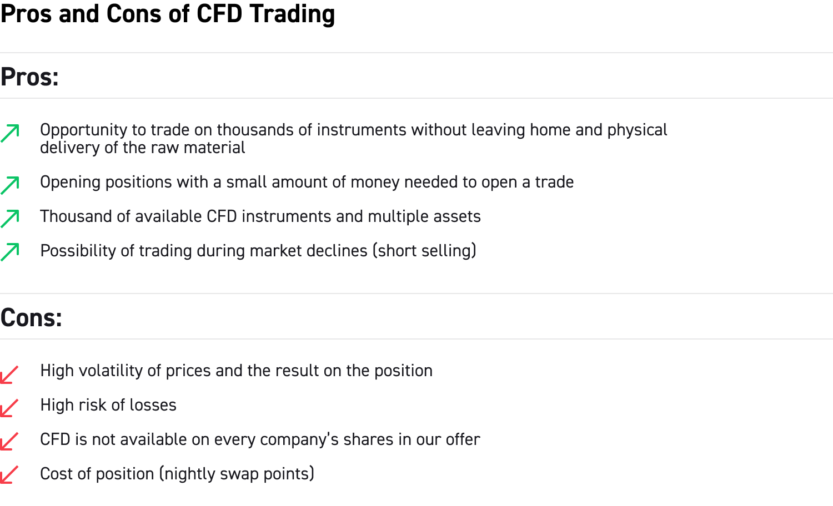
Task: Click 'High volatility of prices' text
Action: [x=236, y=371]
